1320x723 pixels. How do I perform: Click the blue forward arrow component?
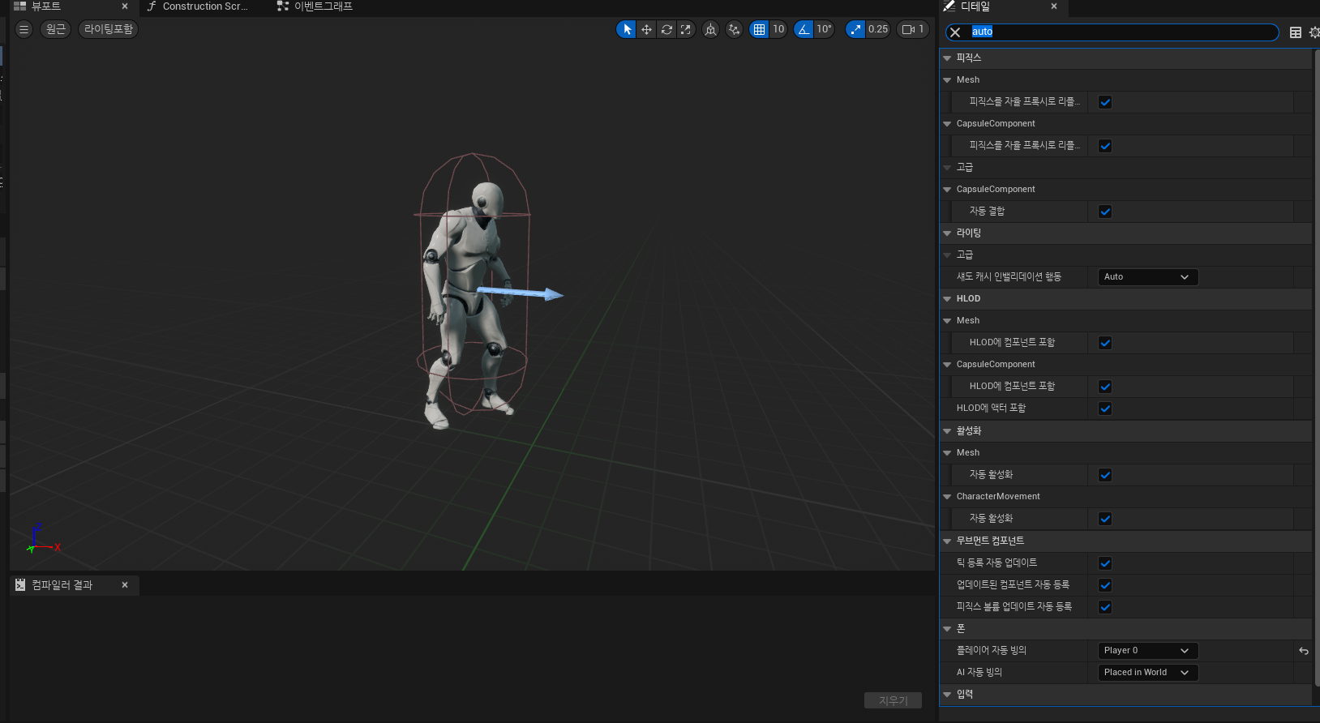coord(519,293)
